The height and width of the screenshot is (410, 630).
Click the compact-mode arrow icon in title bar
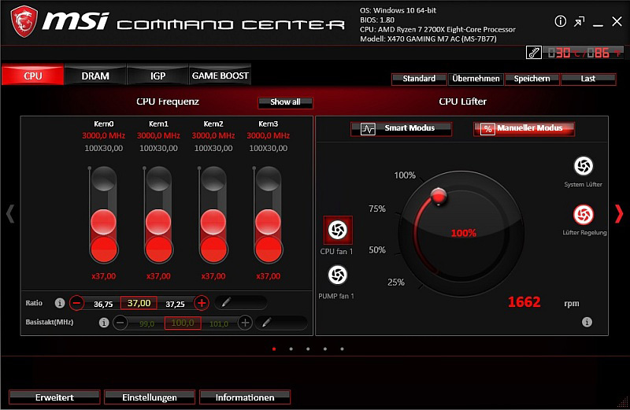(x=579, y=21)
